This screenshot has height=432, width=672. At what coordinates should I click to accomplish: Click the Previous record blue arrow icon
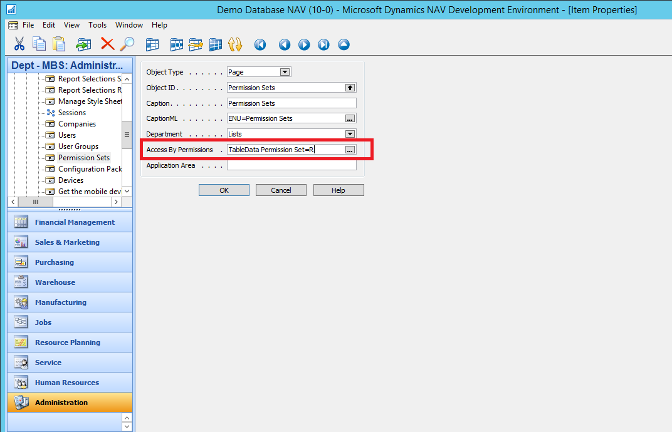285,45
